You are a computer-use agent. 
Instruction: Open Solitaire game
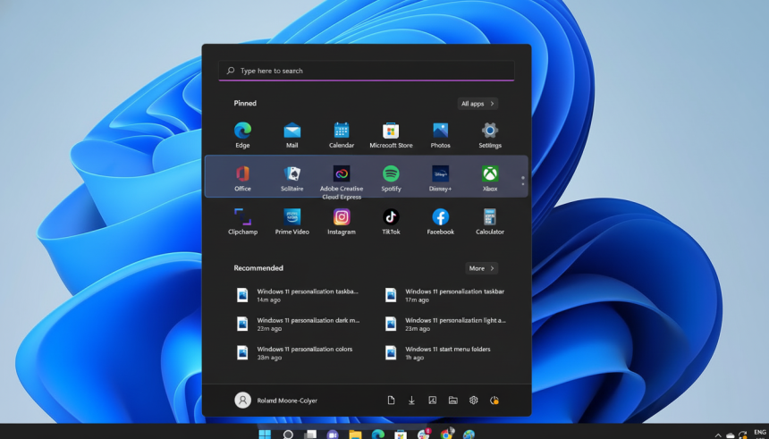pos(292,178)
